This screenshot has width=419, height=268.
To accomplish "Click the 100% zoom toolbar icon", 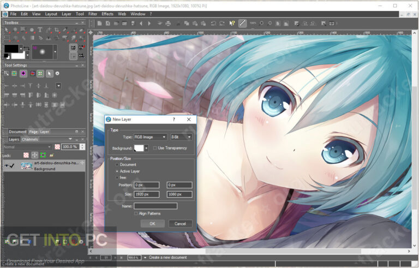I will (x=253, y=23).
